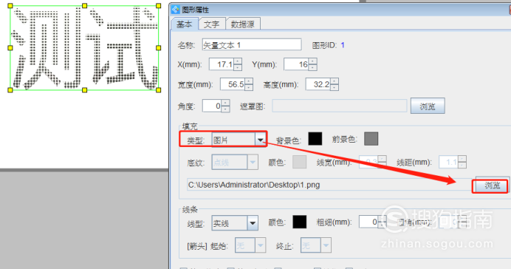
Task: Click the right-middle yellow resize handle
Action: click(158, 48)
